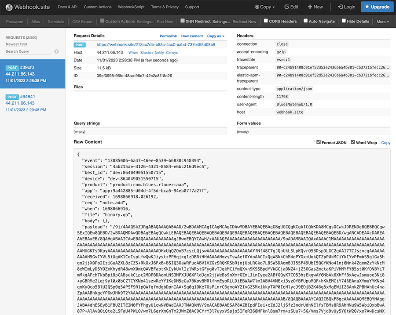
Task: Click Run Now for custom actions
Action: click(165, 22)
